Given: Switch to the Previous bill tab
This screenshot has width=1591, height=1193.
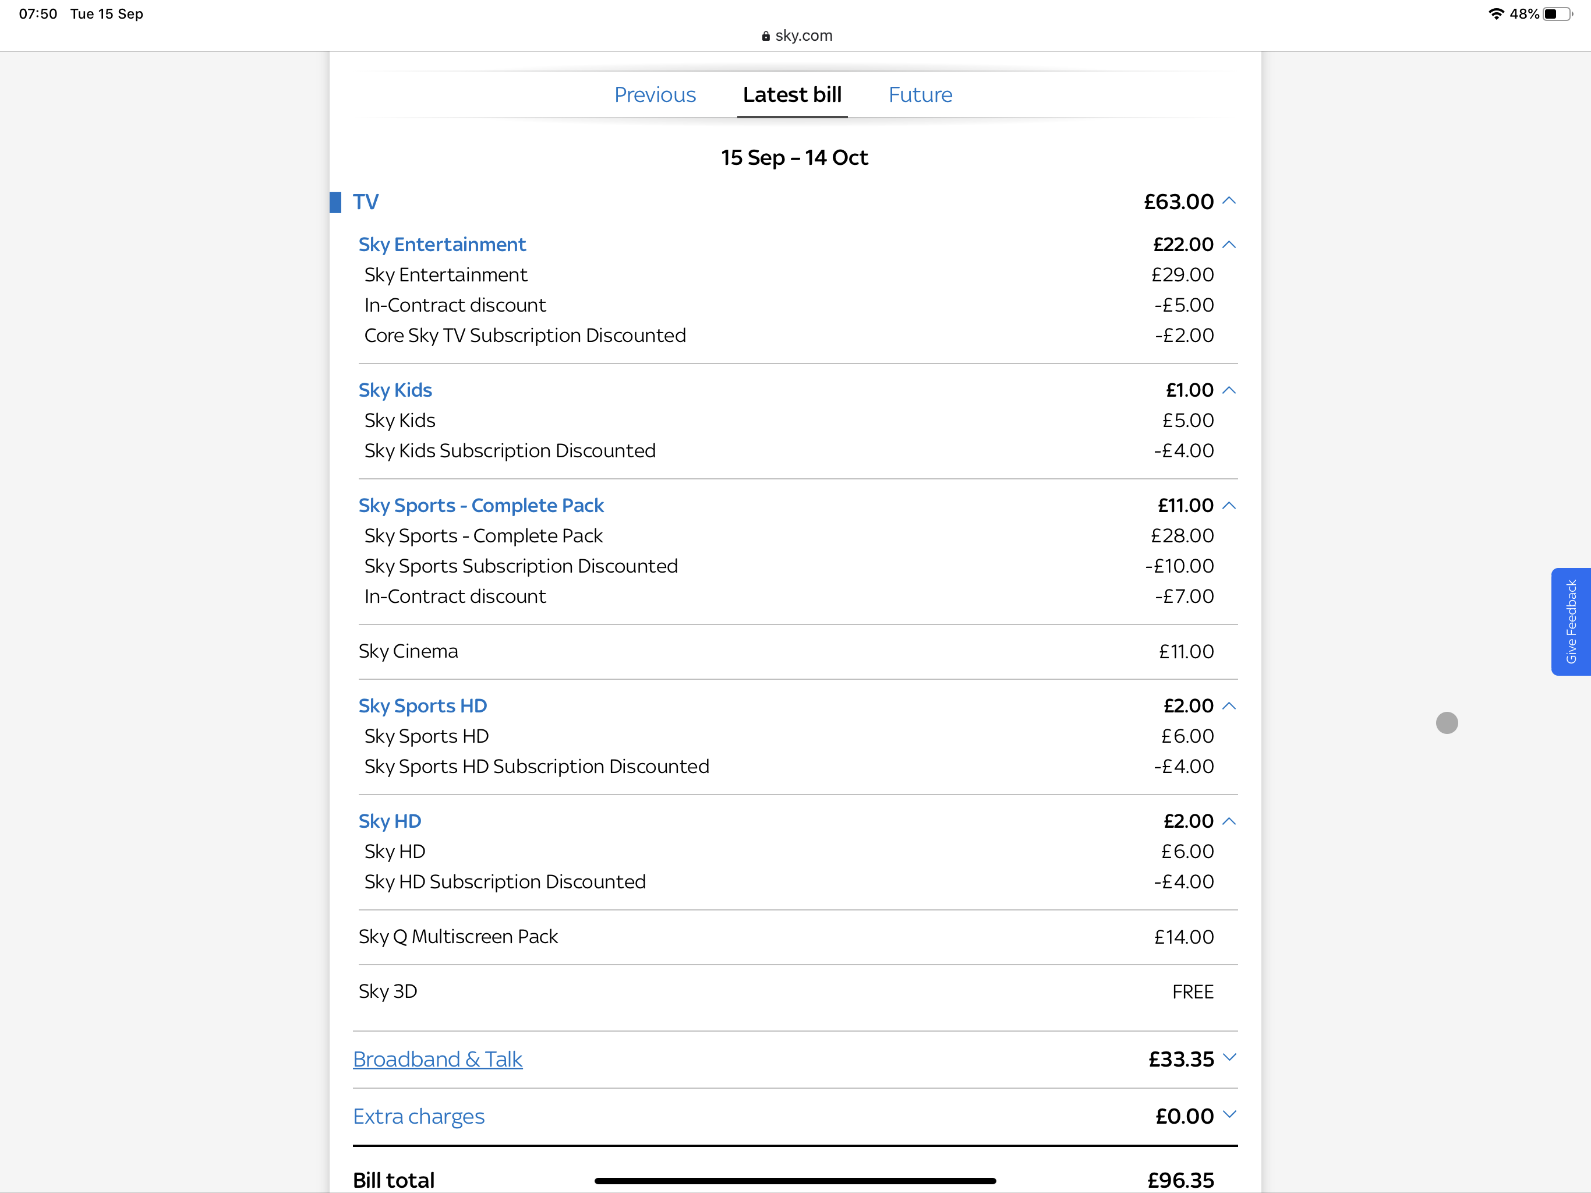Looking at the screenshot, I should click(655, 94).
